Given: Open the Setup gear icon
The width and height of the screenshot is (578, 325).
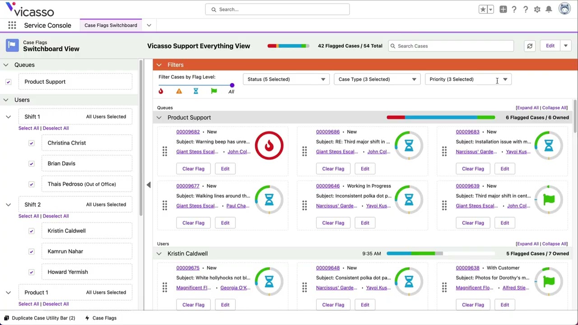Looking at the screenshot, I should [537, 9].
